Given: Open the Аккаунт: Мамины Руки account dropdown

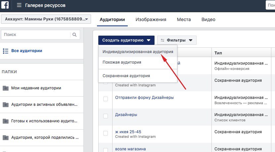Looking at the screenshot, I should point(46,19).
